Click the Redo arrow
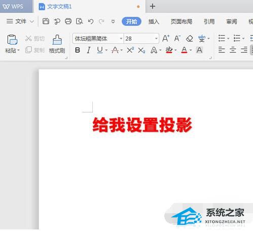Image resolution: width=253 pixels, height=231 pixels. 101,21
